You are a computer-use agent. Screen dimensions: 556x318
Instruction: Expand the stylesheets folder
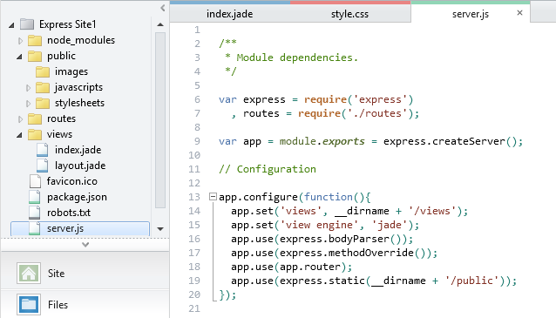28,103
